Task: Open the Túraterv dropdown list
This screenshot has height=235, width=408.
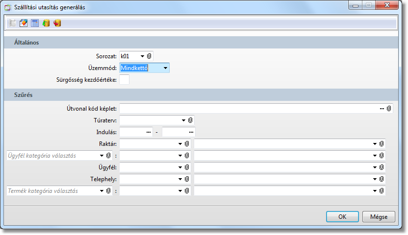Action: [184, 120]
